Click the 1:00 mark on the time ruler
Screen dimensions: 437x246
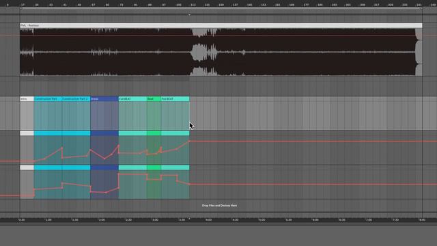pyautogui.click(x=48, y=220)
